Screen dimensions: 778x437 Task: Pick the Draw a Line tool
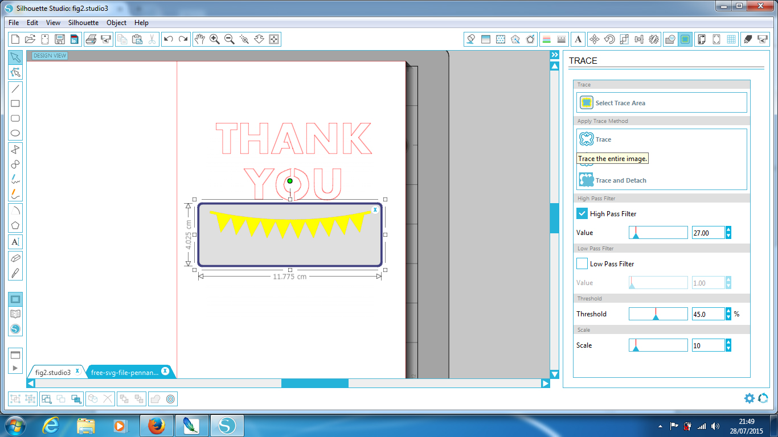[15, 89]
